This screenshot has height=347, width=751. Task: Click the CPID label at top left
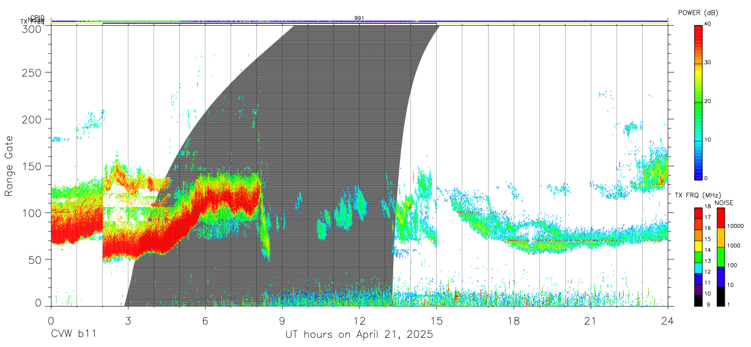pyautogui.click(x=37, y=18)
